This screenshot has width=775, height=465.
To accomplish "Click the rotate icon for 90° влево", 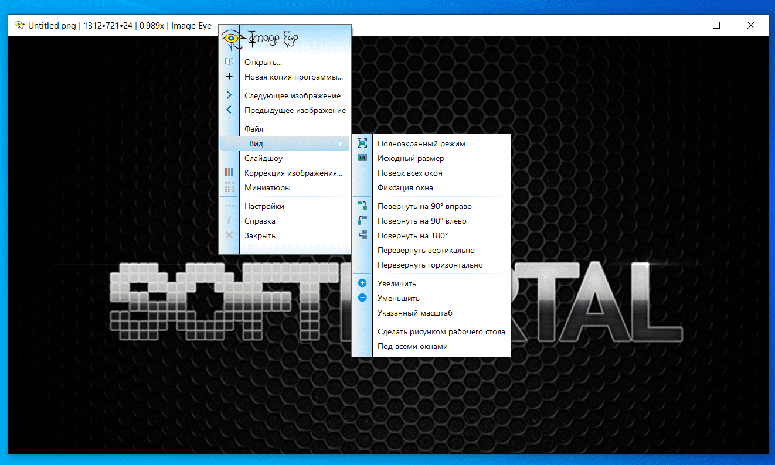I will pos(362,220).
